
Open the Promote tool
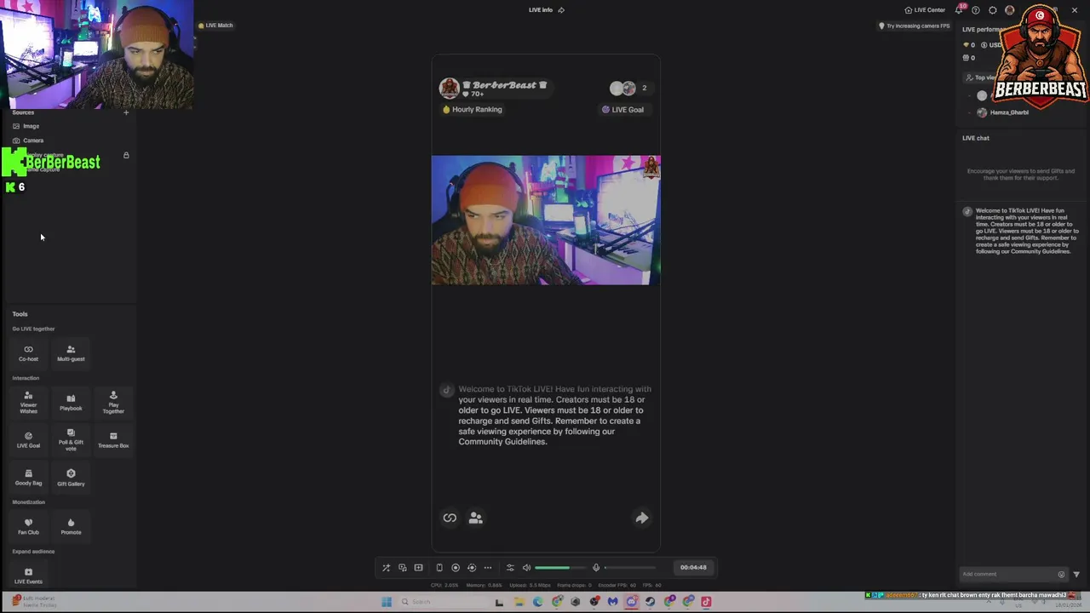click(71, 526)
